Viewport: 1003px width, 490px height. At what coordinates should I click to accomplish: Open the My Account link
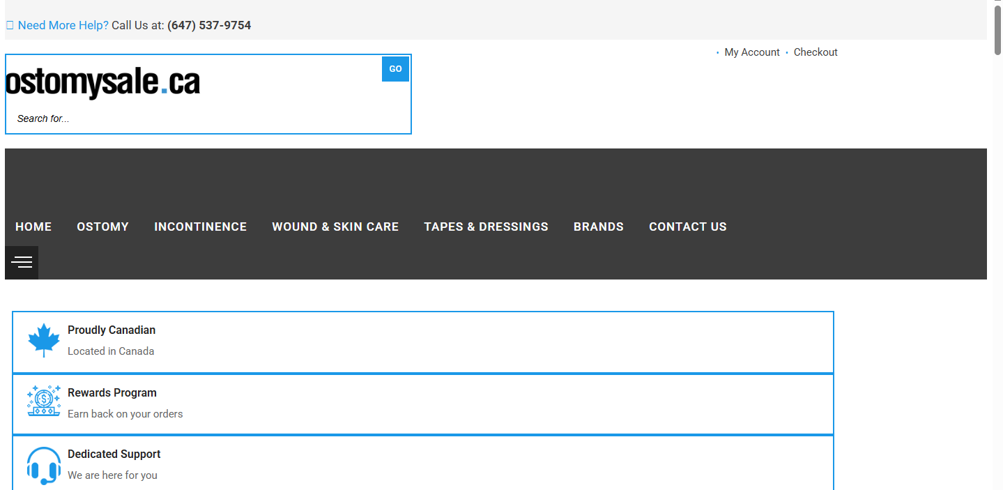(x=752, y=52)
